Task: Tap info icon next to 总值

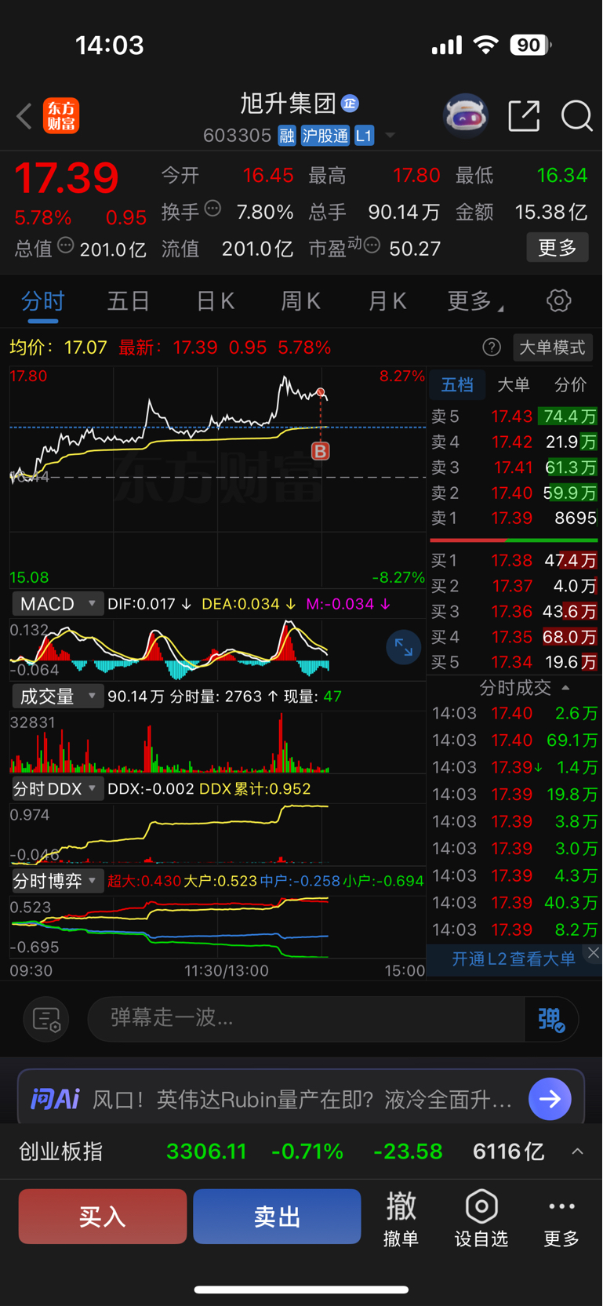Action: [x=66, y=245]
